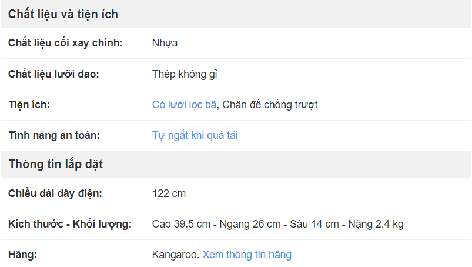Viewport: 472px width, 267px height.
Task: Click the "Tính năng an toàn" label
Action: [54, 135]
